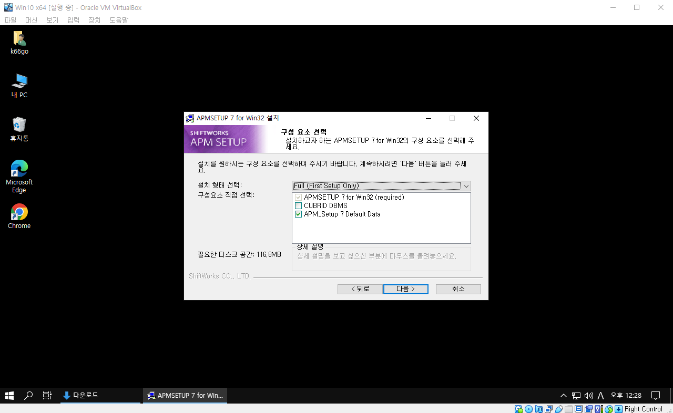This screenshot has width=673, height=413.
Task: Click the network icon in guest system tray
Action: [x=576, y=396]
